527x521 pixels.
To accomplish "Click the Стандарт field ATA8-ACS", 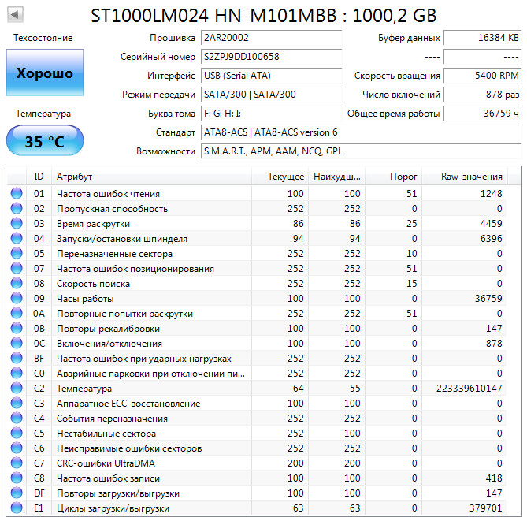I will point(362,132).
